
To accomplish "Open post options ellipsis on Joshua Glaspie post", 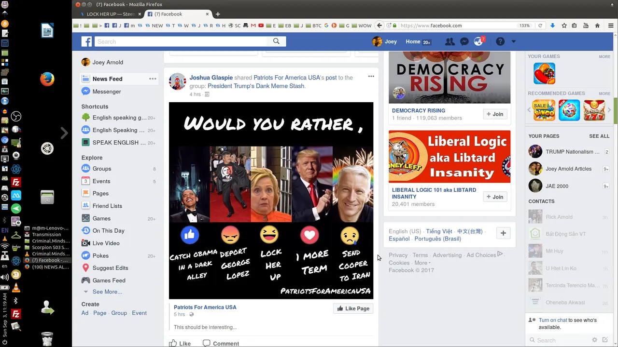I will pyautogui.click(x=371, y=77).
